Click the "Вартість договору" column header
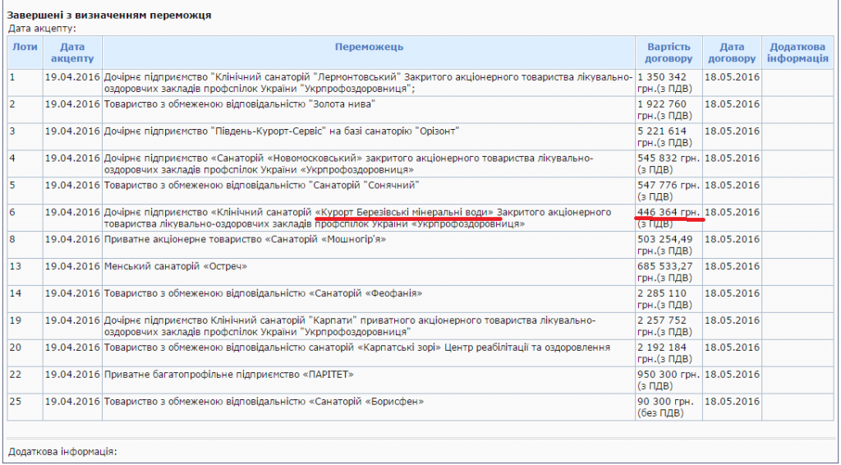 pyautogui.click(x=668, y=53)
